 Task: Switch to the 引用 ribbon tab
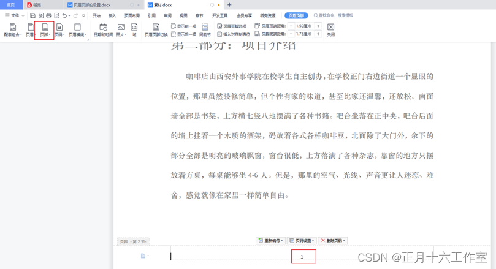152,15
